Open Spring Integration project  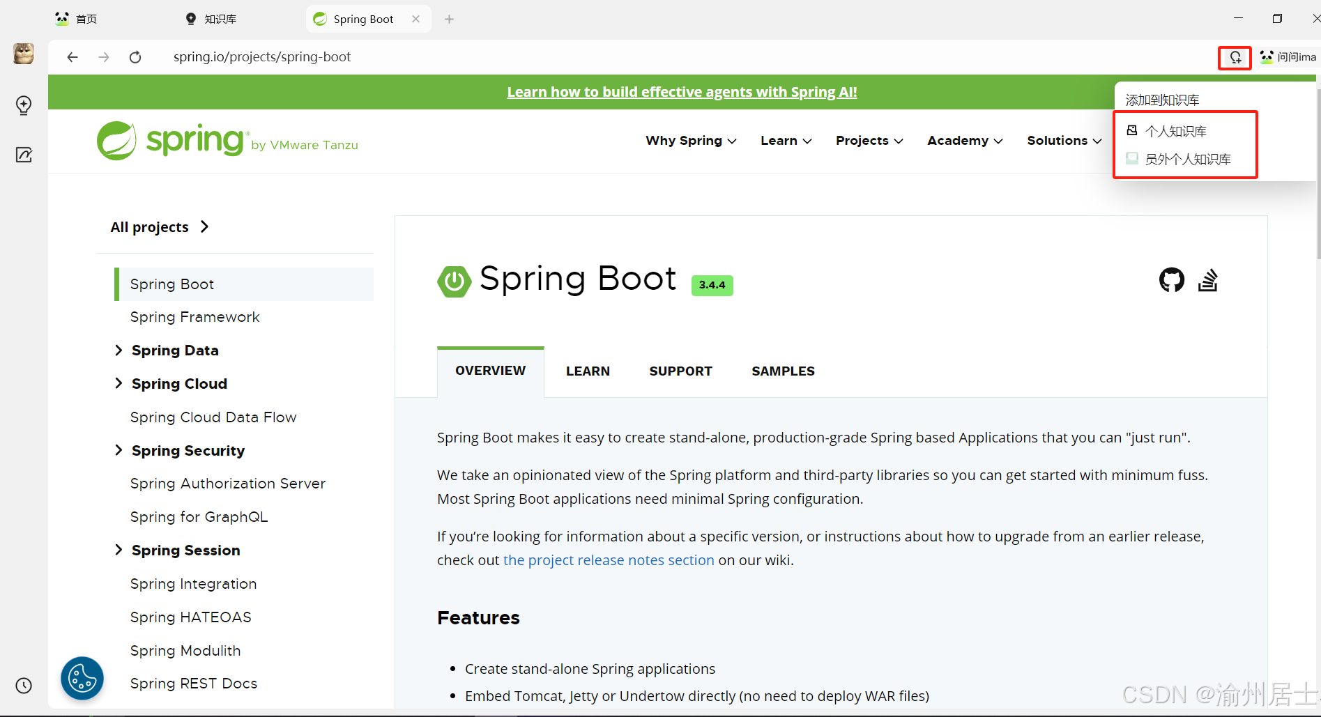[x=193, y=584]
